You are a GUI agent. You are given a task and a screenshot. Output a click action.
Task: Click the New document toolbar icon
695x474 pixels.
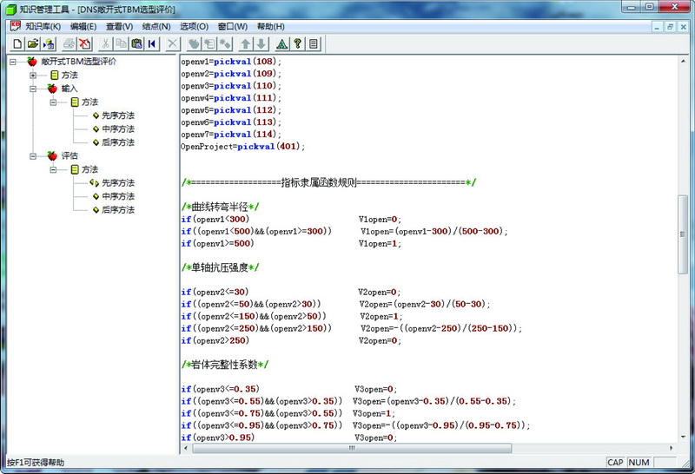point(17,43)
